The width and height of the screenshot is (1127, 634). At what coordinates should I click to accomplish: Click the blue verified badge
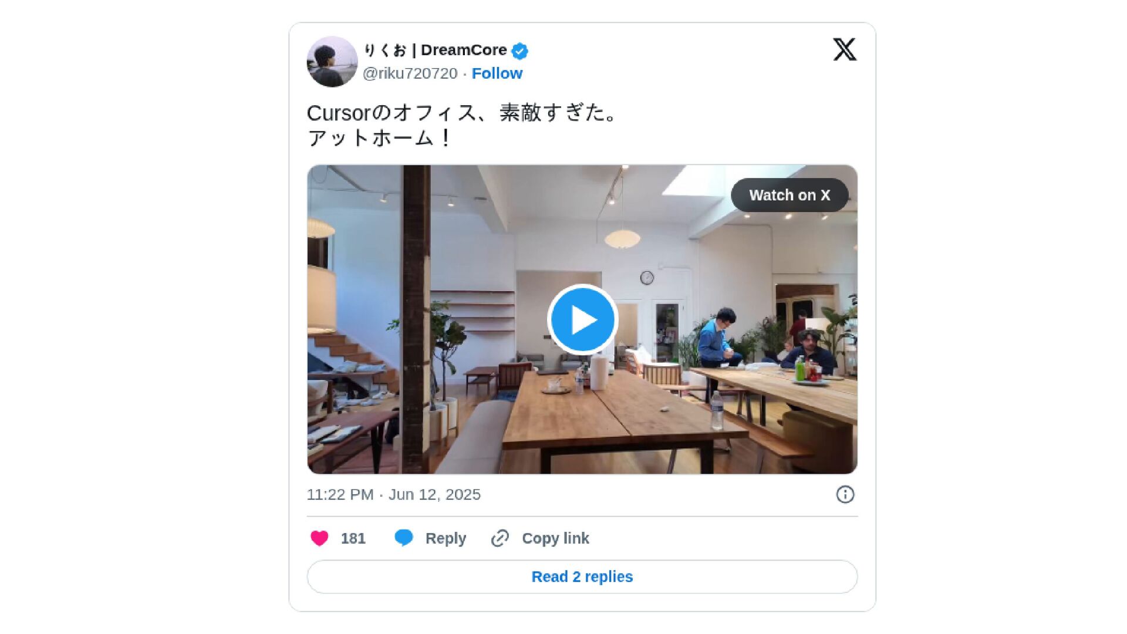click(519, 51)
